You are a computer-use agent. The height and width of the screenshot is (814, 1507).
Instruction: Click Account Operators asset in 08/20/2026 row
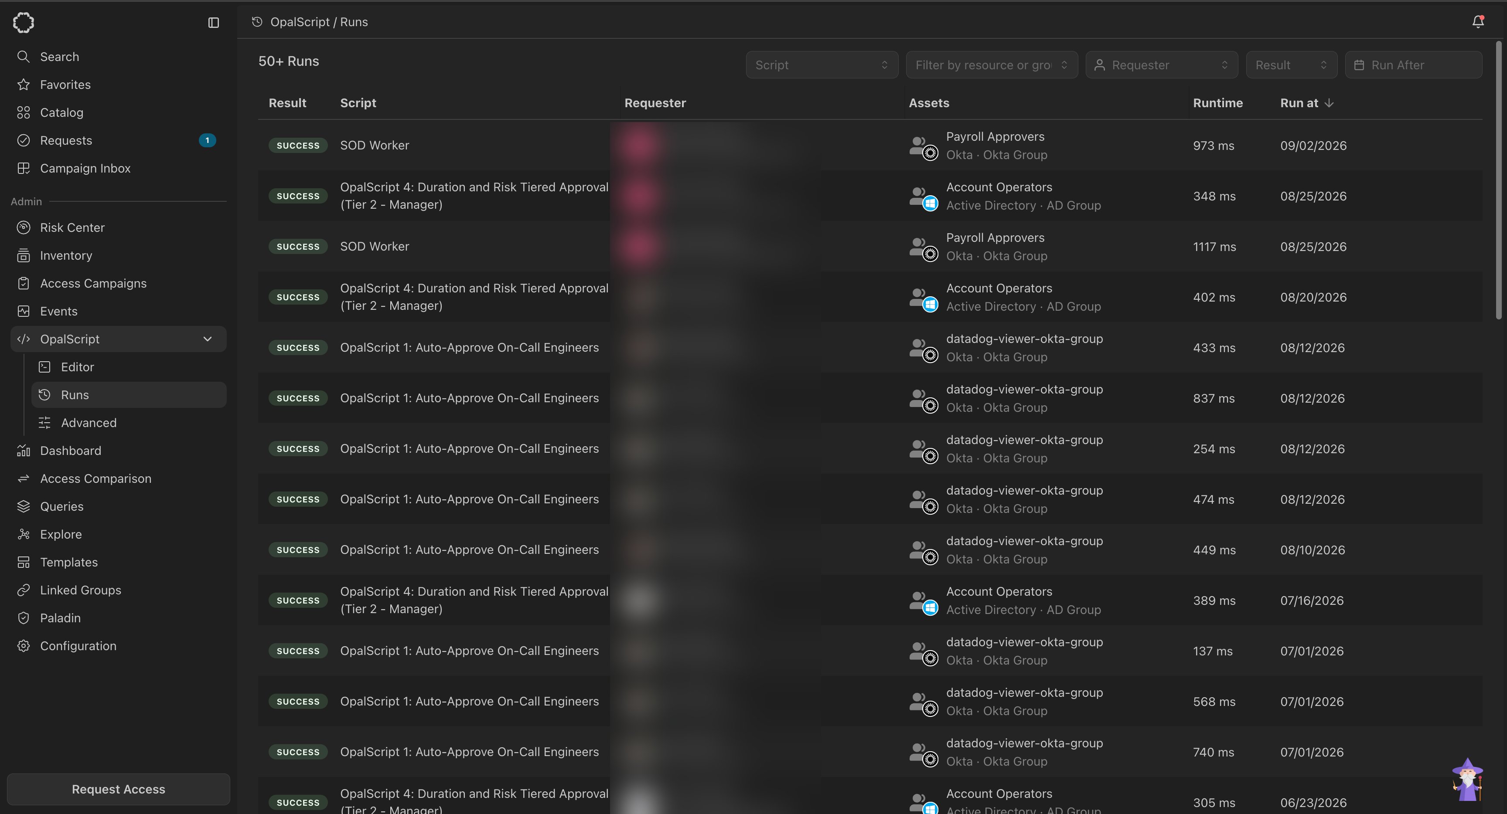pos(999,288)
